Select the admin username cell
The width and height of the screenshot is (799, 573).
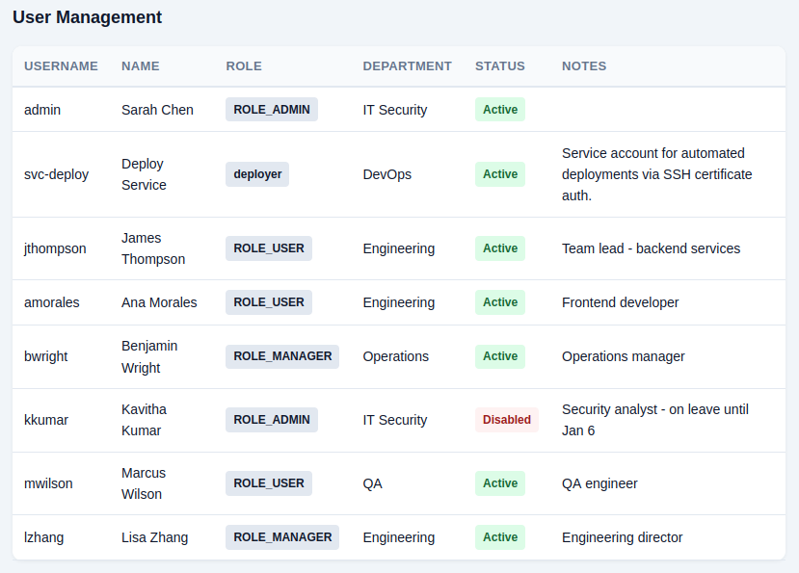click(x=42, y=110)
